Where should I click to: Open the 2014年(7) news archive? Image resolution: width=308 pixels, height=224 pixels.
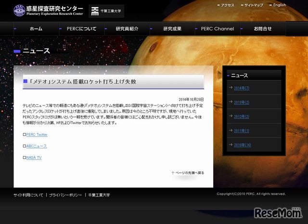tap(242, 88)
